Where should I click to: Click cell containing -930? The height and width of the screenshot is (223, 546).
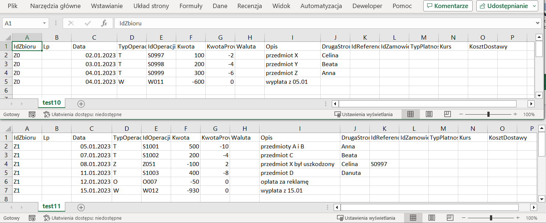tap(186, 190)
